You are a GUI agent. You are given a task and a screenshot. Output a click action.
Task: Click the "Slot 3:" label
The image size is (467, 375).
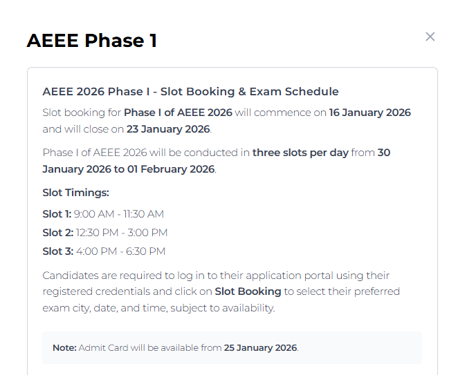pyautogui.click(x=57, y=251)
